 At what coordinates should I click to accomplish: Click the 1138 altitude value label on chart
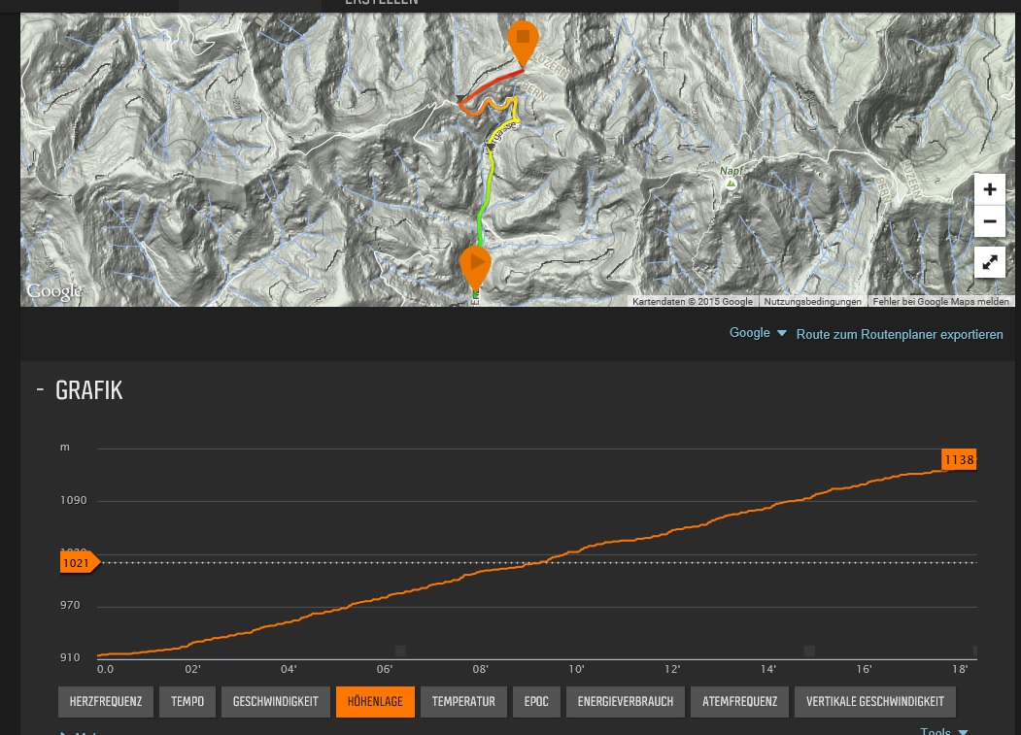959,459
